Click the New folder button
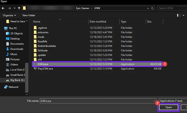187x113 pixels. 29,15
